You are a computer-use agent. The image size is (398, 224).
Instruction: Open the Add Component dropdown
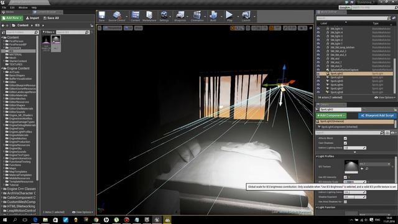click(x=331, y=116)
